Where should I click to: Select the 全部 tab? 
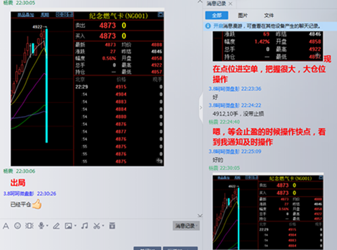click(x=216, y=15)
